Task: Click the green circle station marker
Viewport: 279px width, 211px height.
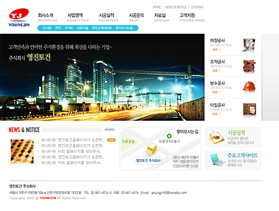Action: click(169, 136)
